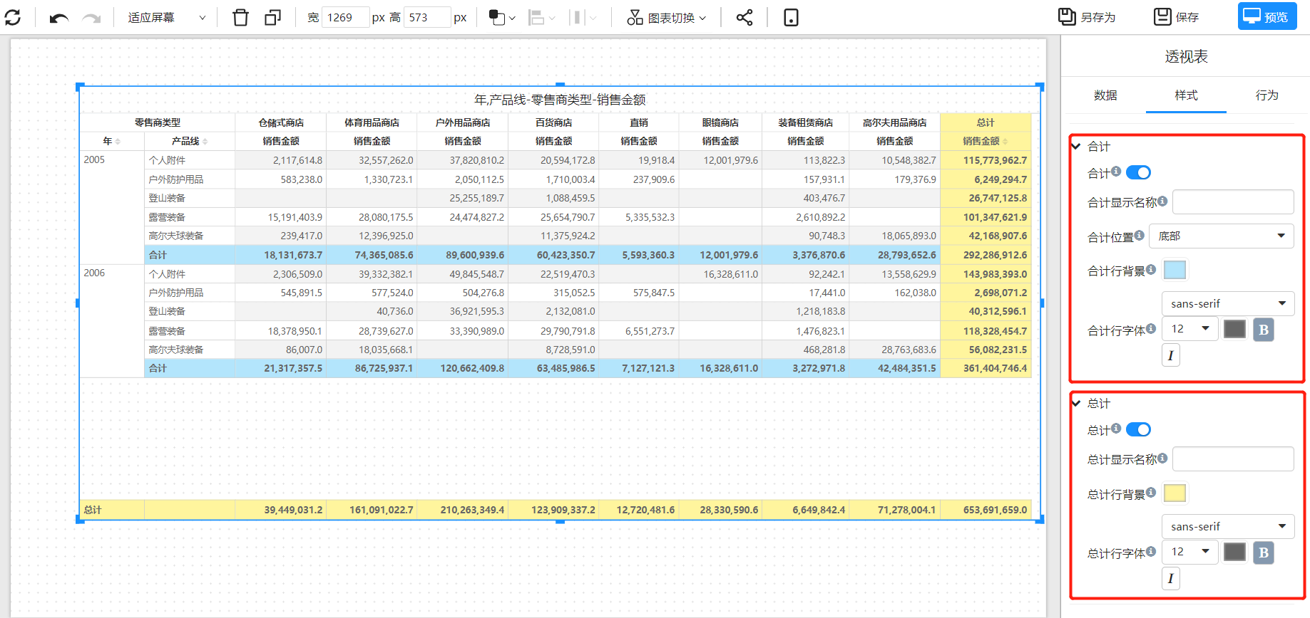Toggle bold for 合计行字体
The image size is (1310, 618).
pos(1264,330)
